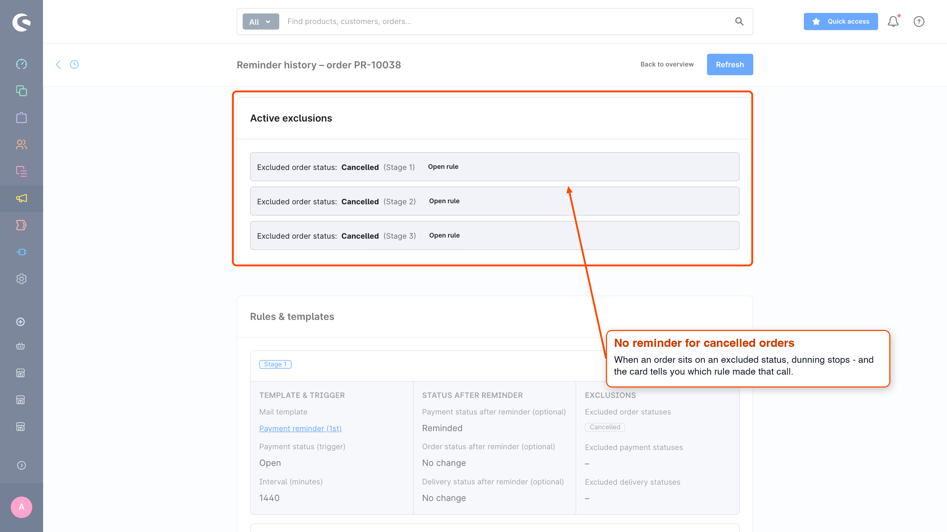Open the Quick access button
The height and width of the screenshot is (532, 947).
[x=841, y=21]
